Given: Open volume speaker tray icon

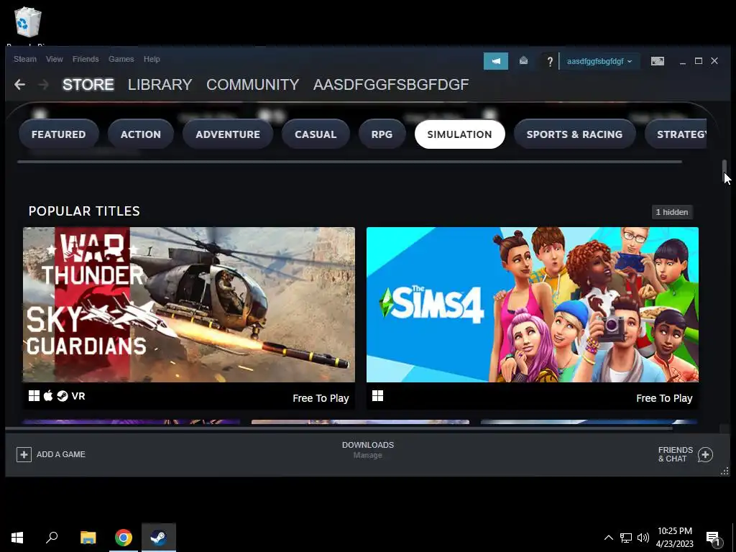Looking at the screenshot, I should click(x=643, y=538).
